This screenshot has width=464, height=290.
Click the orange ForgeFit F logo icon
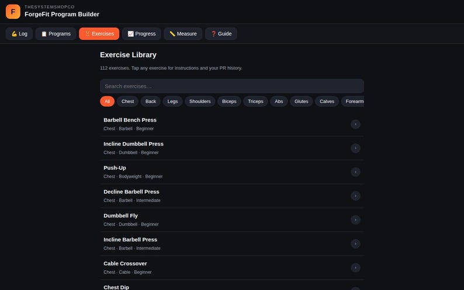(13, 12)
